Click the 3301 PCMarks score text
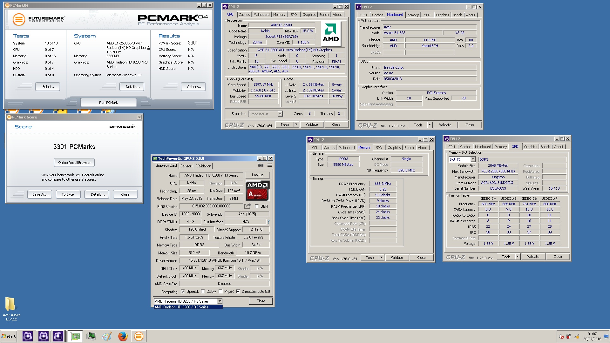610x343 pixels. [x=74, y=147]
